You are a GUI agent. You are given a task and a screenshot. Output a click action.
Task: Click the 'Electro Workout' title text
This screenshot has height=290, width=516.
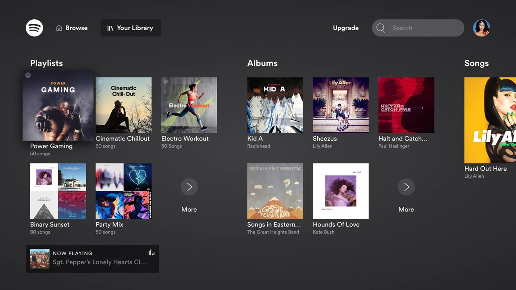185,139
